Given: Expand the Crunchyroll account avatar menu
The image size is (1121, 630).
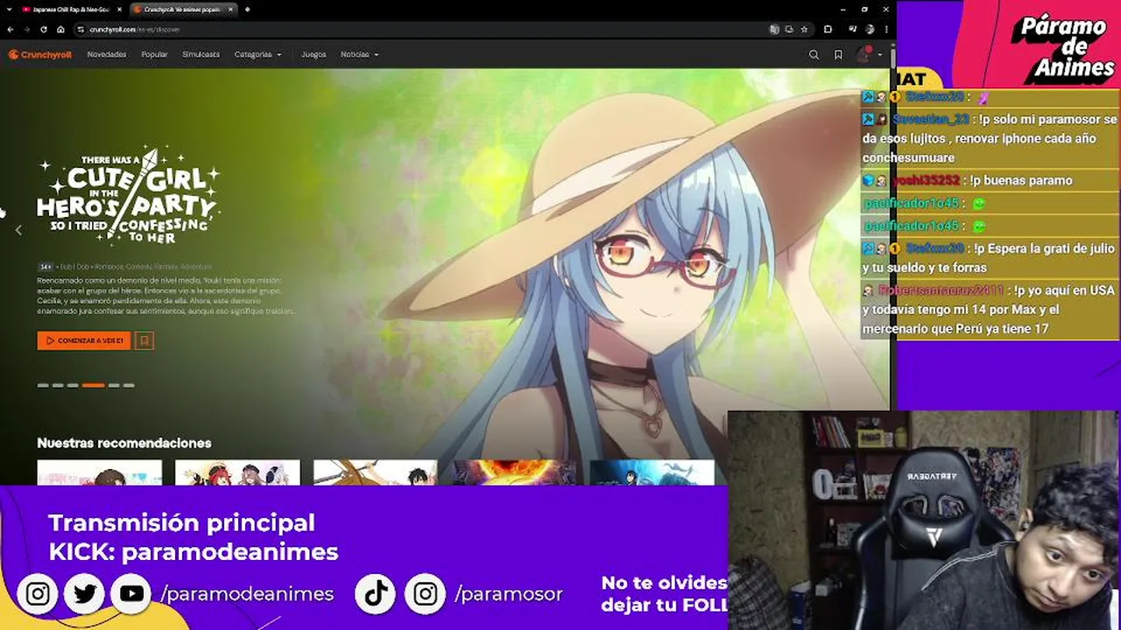Looking at the screenshot, I should click(867, 54).
